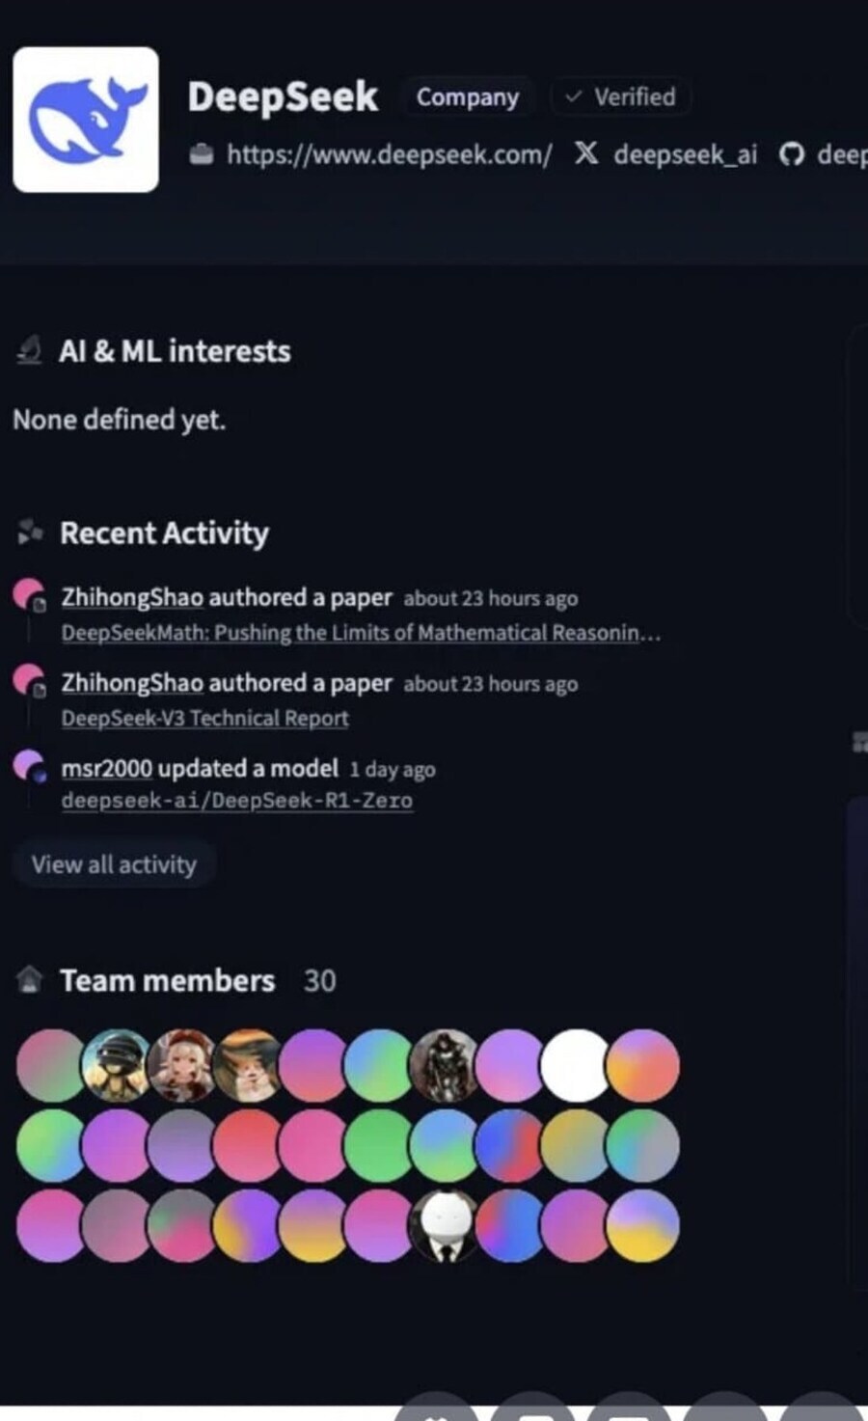Select the helmeted character team member avatar
Image resolution: width=868 pixels, height=1421 pixels.
(117, 1065)
